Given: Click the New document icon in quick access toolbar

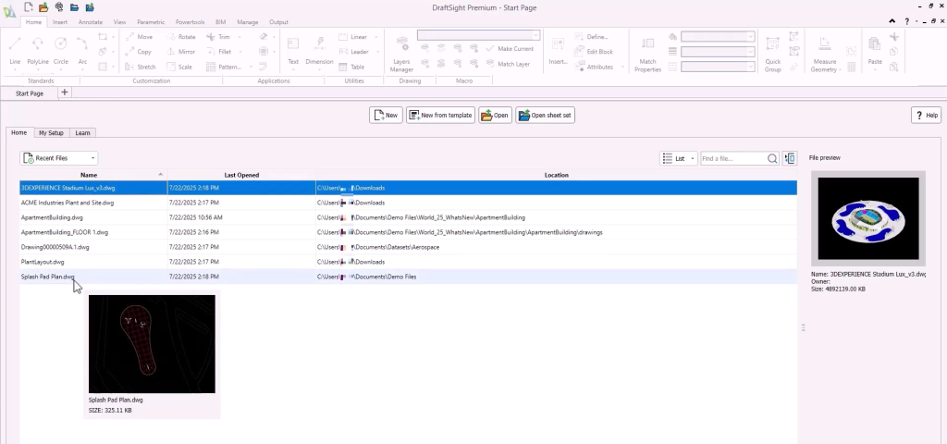Looking at the screenshot, I should [29, 7].
